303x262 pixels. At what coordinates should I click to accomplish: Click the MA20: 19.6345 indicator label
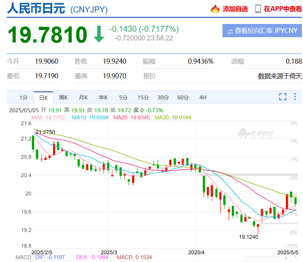(x=131, y=117)
